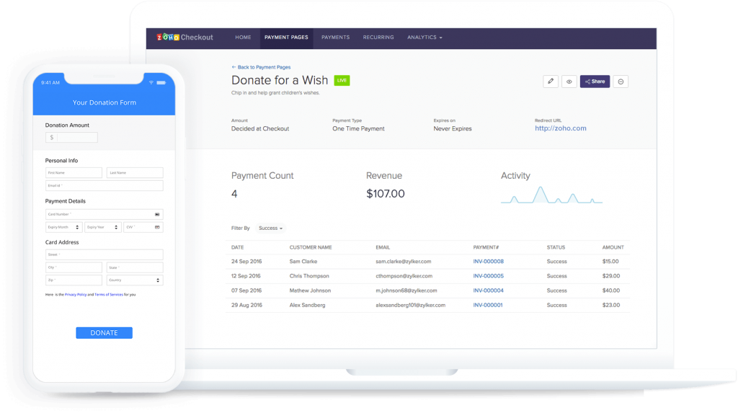Open invoice INV-000004

(x=488, y=290)
